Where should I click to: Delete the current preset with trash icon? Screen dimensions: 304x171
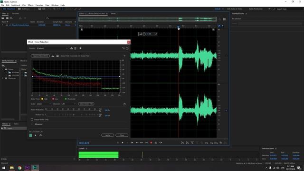[75, 48]
